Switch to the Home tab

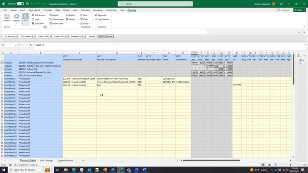pos(13,10)
